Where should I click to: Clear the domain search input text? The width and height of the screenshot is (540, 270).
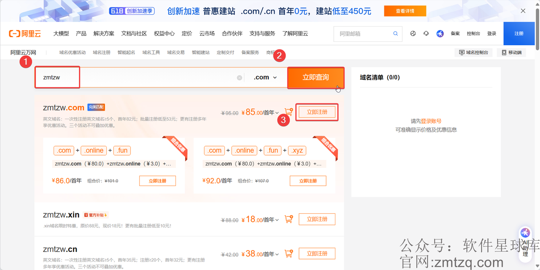(240, 78)
